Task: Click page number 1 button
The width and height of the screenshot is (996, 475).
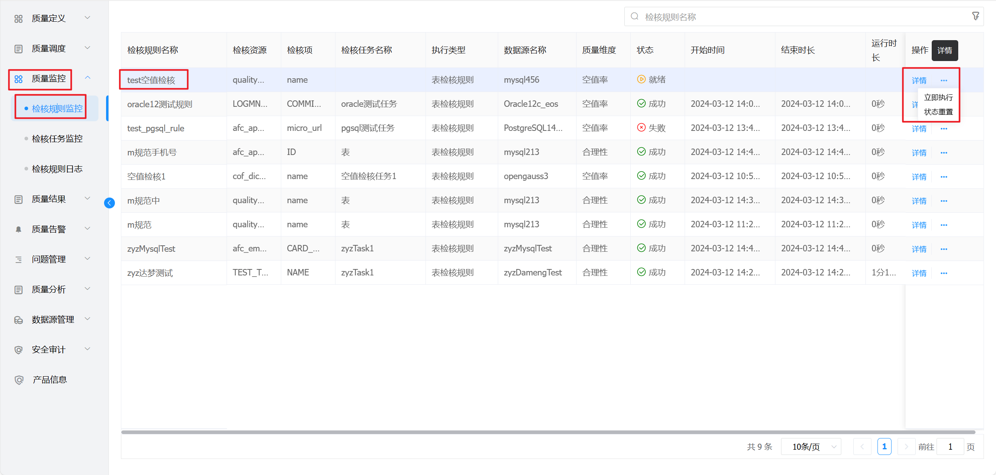Action: point(884,446)
